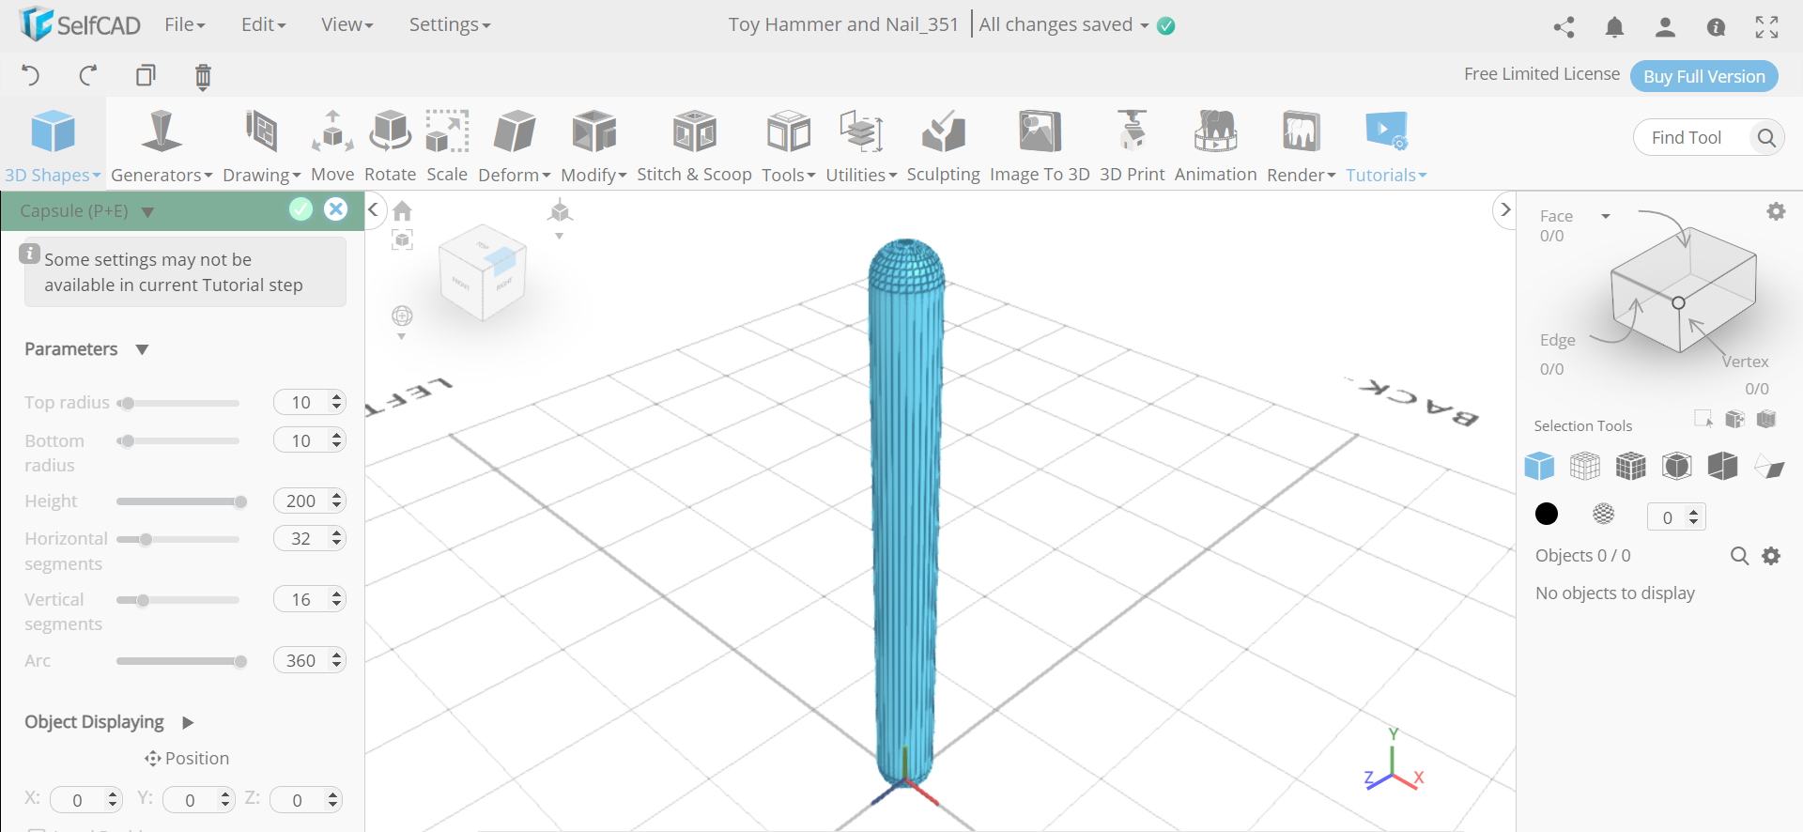Select whole object selection mode

1539,466
